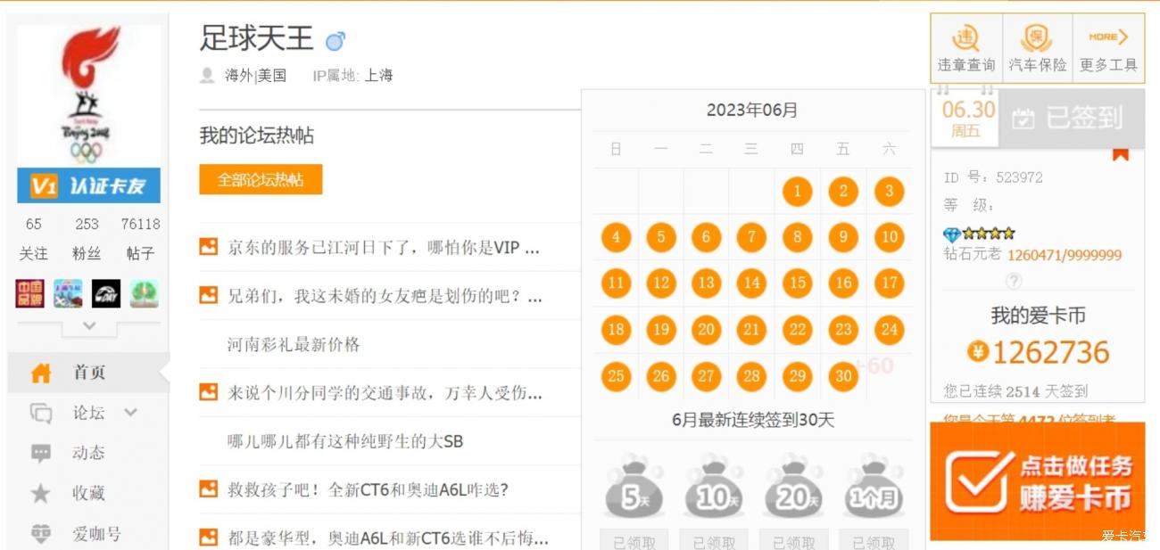Click the 点击做任务赚爱卡币 banner

[x=1037, y=481]
